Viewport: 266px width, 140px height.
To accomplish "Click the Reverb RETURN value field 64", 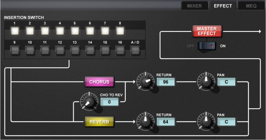I will pyautogui.click(x=166, y=122).
